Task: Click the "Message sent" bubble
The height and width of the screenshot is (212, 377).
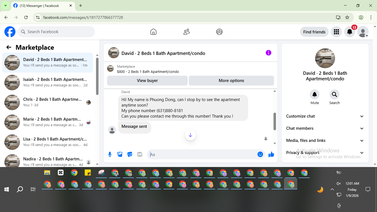Action: [x=134, y=128]
